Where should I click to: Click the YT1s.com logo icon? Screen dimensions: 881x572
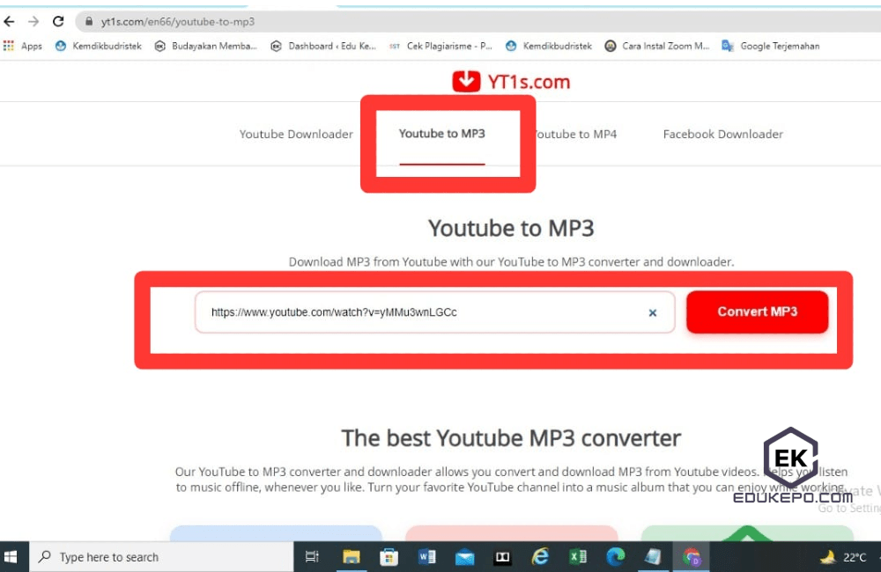pyautogui.click(x=466, y=81)
